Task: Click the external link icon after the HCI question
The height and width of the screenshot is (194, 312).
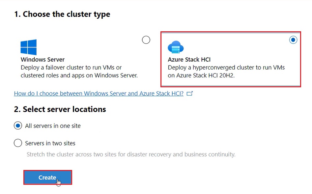Action: click(x=190, y=93)
